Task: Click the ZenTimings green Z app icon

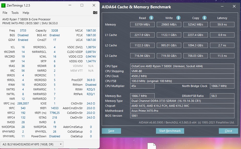Action: point(3,5)
